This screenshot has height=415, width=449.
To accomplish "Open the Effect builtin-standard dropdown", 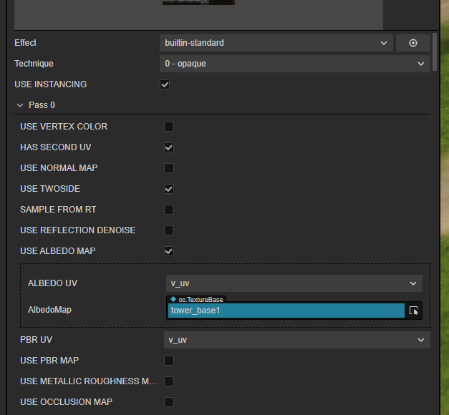I will (276, 43).
